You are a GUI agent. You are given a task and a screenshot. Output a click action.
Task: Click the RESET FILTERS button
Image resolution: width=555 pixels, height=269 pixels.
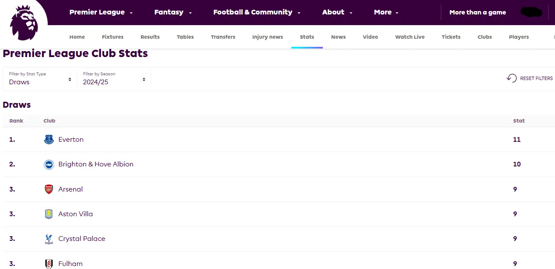click(x=536, y=78)
